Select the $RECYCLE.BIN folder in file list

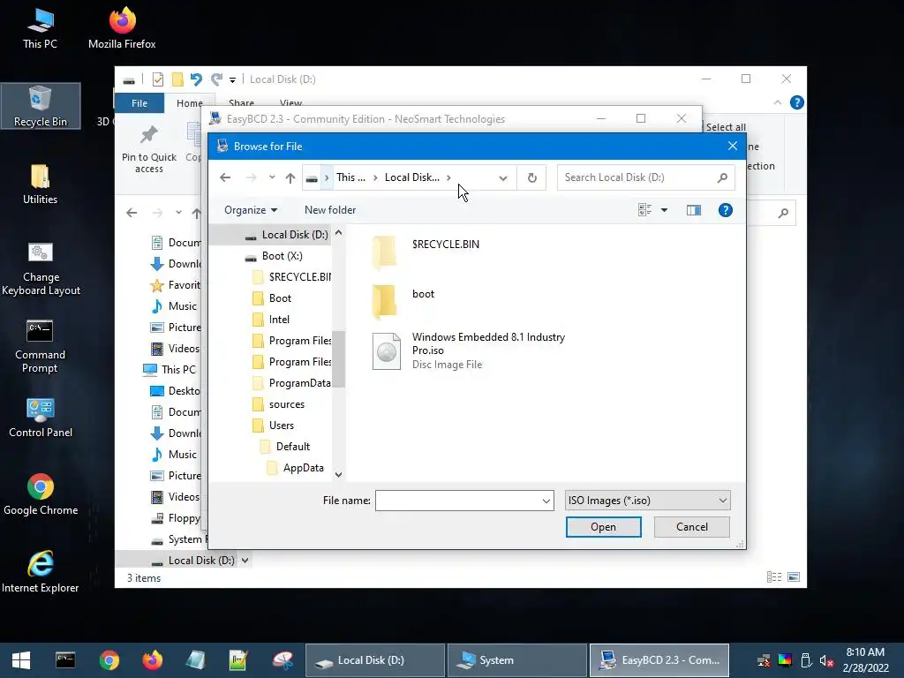coord(426,252)
